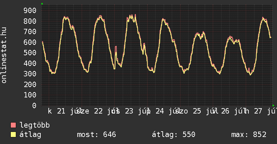Click the átlag legend label
Image resolution: width=277 pixels, height=144 pixels.
point(30,135)
